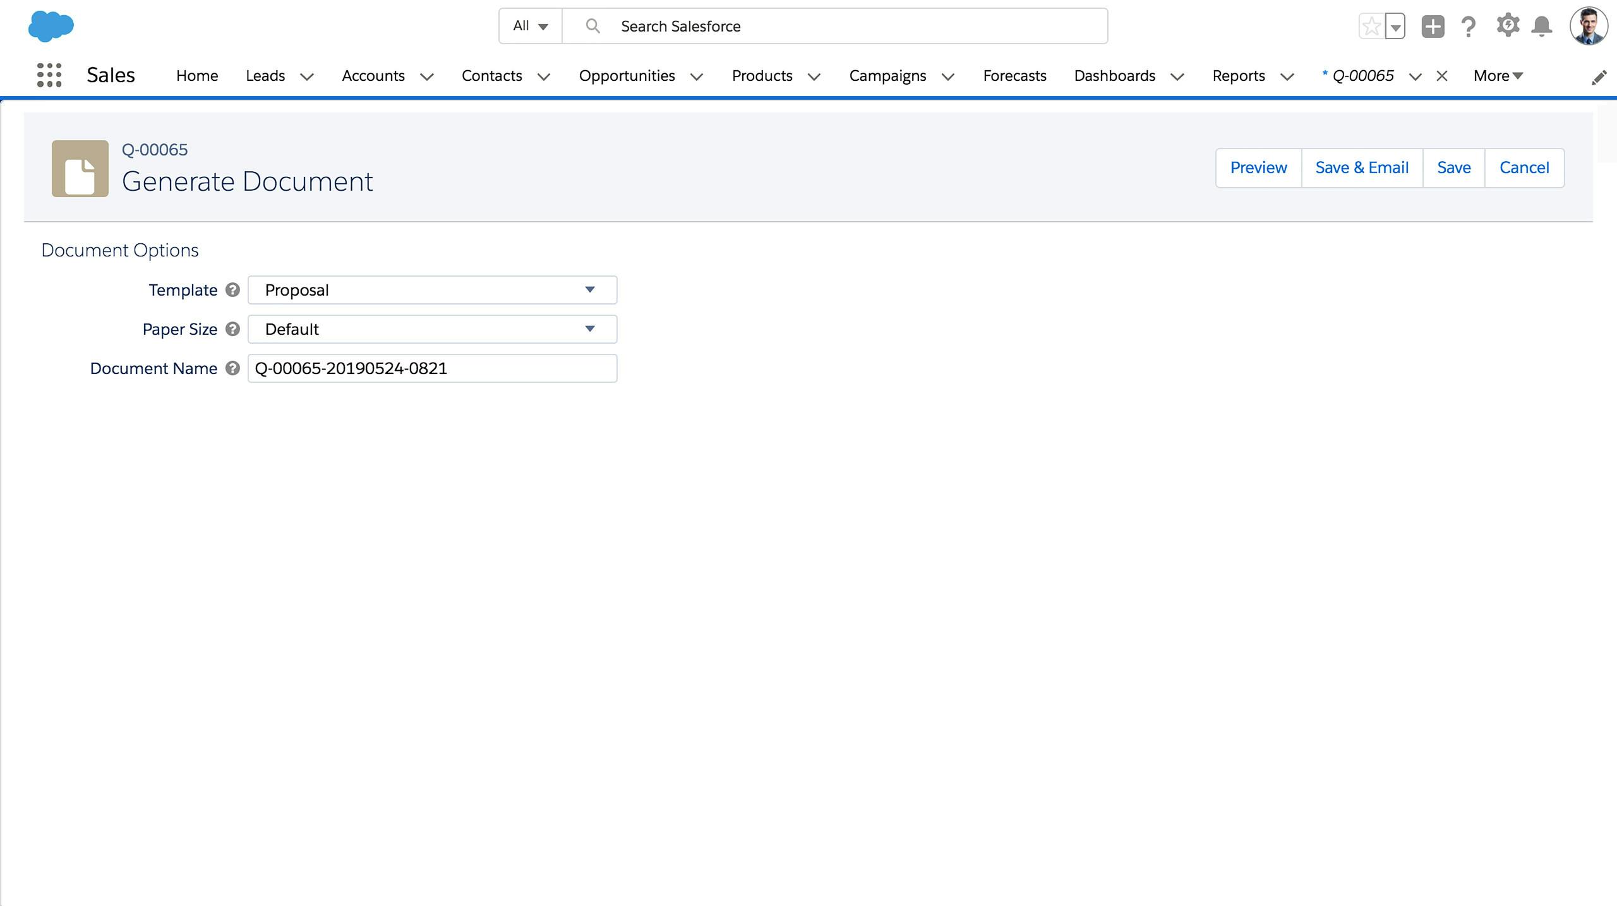
Task: Switch to the Leads tab
Action: pos(265,76)
